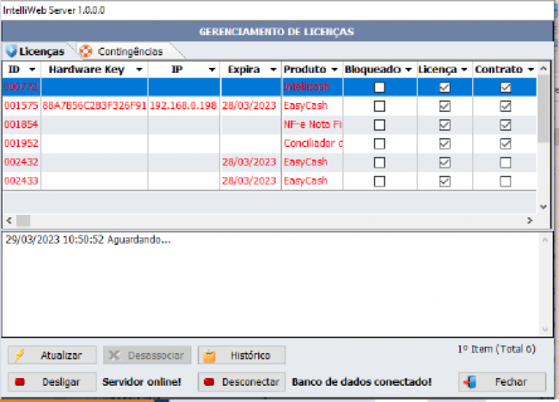
Task: Open the Contrato column filter dropdown
Action: (x=531, y=70)
